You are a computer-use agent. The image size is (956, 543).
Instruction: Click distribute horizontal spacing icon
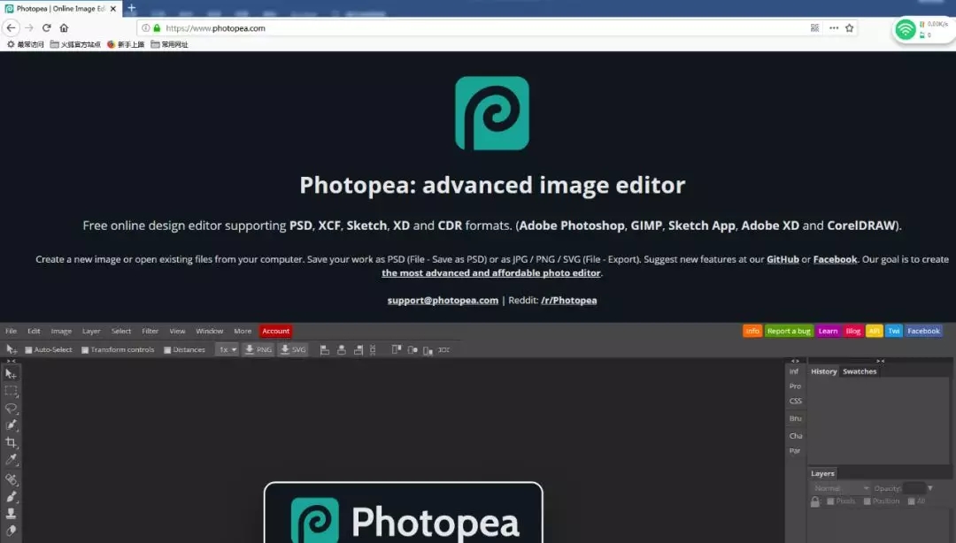[443, 350]
